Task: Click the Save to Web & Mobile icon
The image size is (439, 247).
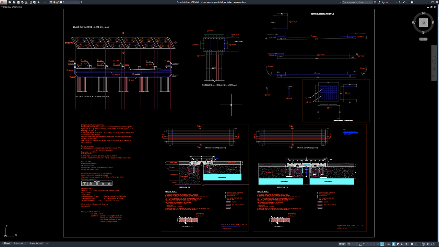Action: click(x=31, y=2)
